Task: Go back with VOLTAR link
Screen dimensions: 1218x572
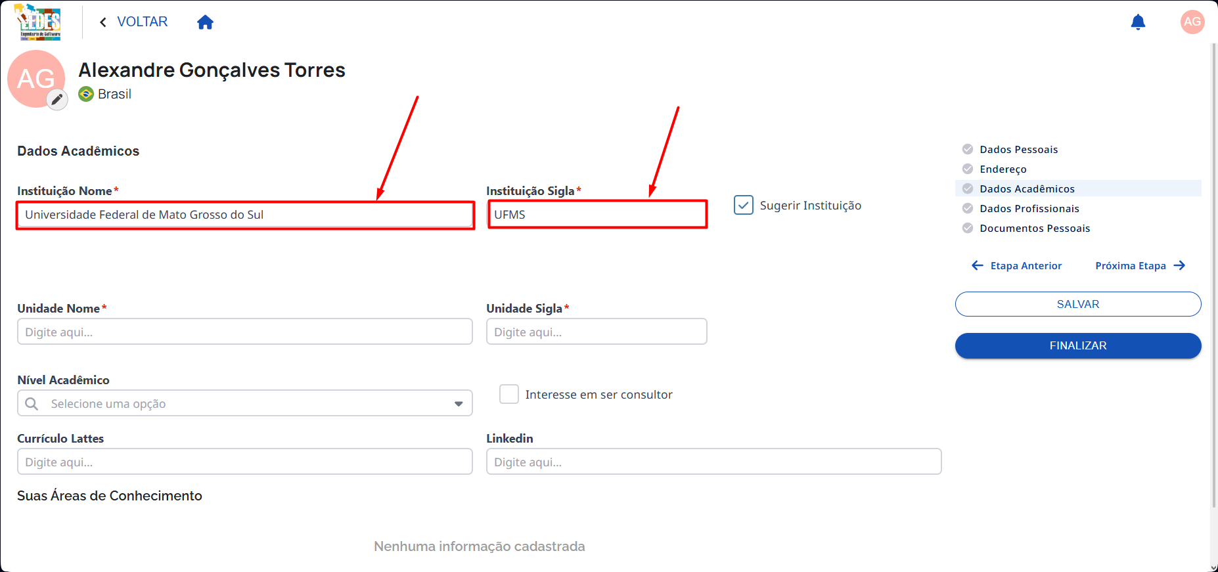Action: coord(133,22)
